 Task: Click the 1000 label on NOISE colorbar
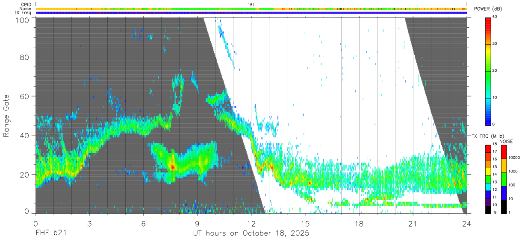512,172
